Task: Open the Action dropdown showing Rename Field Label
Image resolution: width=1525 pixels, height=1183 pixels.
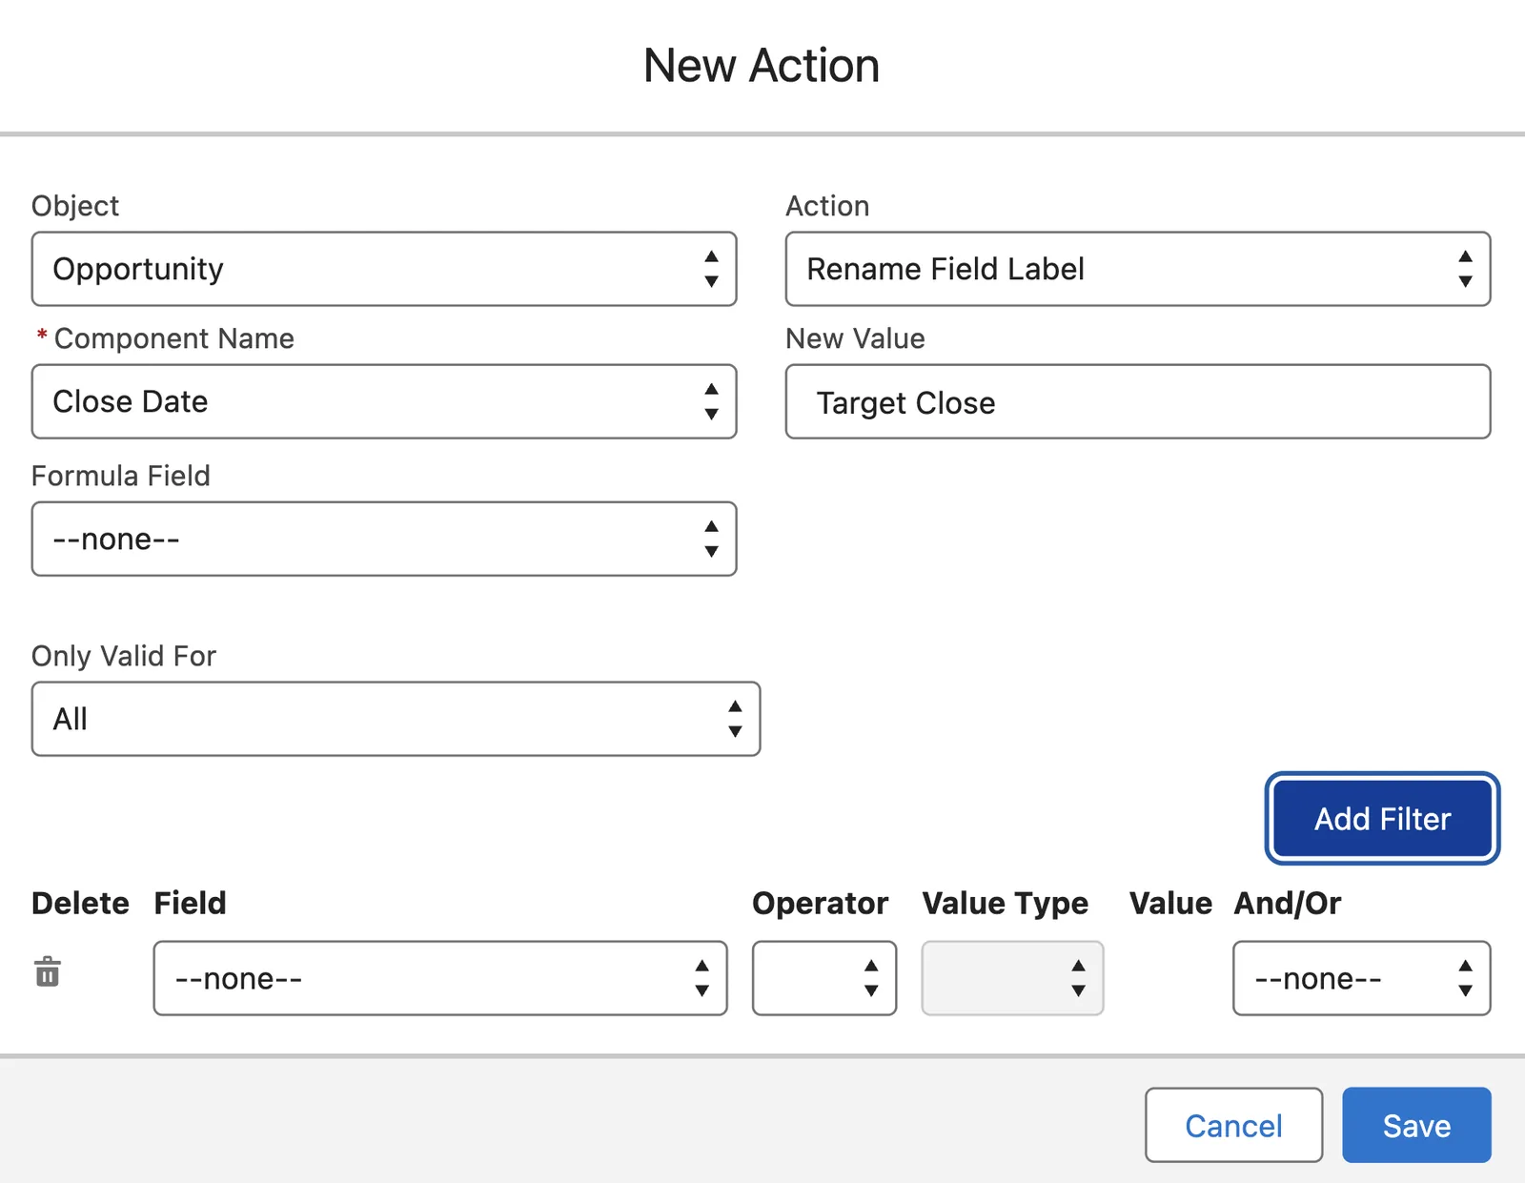Action: [x=1138, y=269]
